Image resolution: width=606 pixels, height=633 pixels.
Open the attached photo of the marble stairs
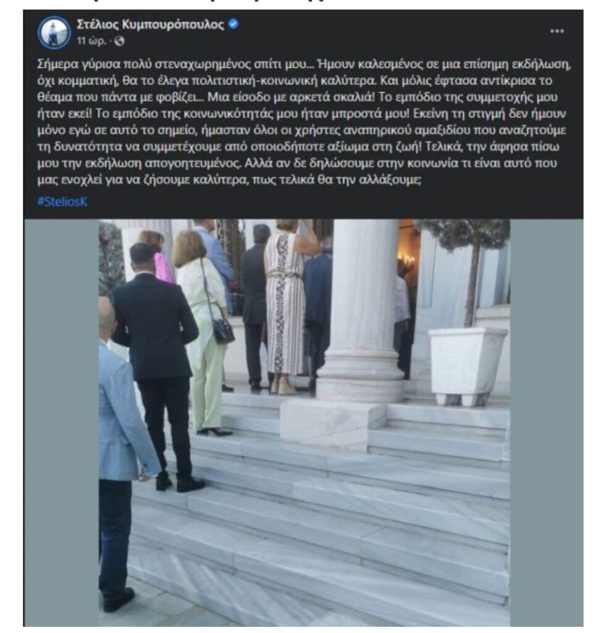(305, 423)
